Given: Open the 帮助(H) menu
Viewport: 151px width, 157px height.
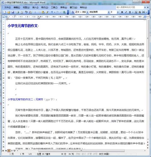Looking at the screenshot, I should click(x=83, y=8).
